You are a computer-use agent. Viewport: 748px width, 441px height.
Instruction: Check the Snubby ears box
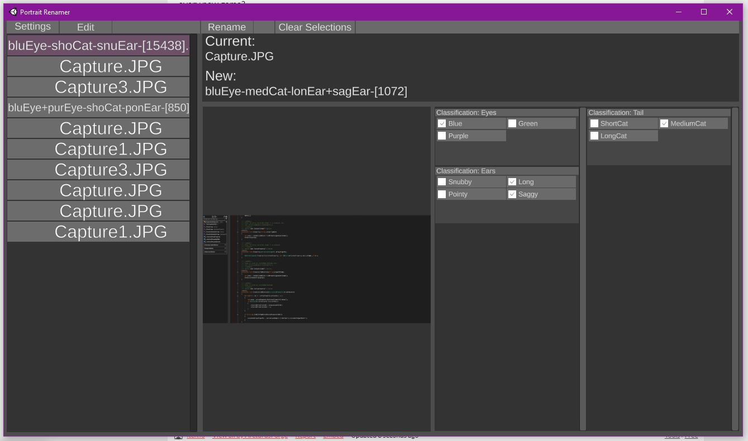[x=442, y=181]
